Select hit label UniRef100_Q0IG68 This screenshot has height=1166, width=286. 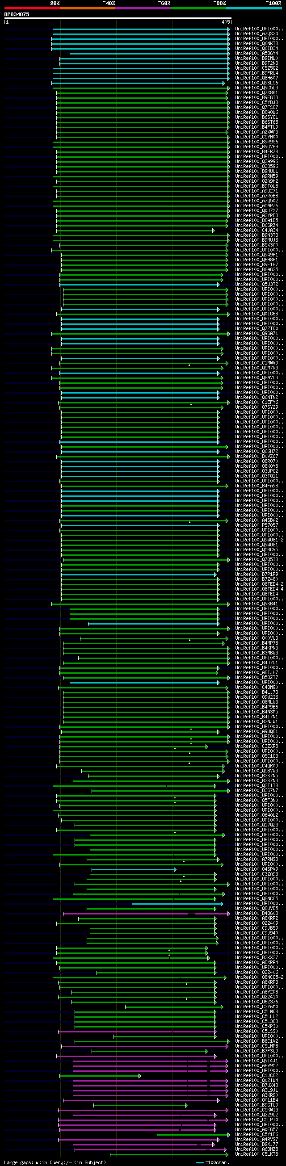click(257, 314)
